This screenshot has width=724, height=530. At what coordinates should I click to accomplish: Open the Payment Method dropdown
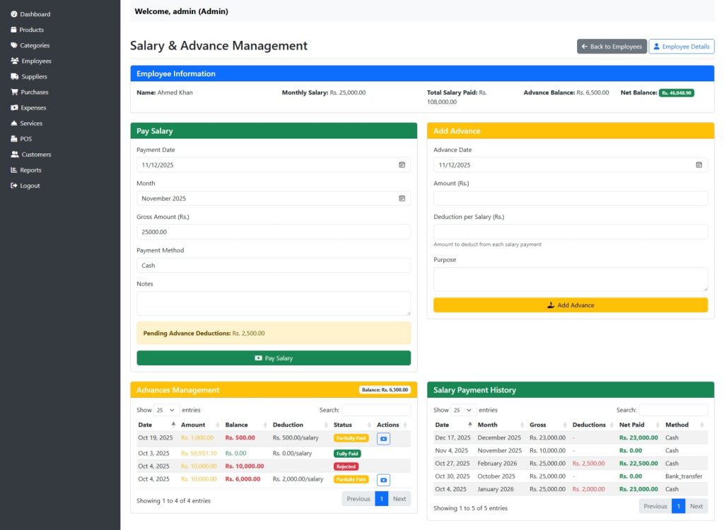coord(273,266)
